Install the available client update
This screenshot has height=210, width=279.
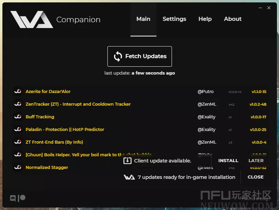point(228,161)
